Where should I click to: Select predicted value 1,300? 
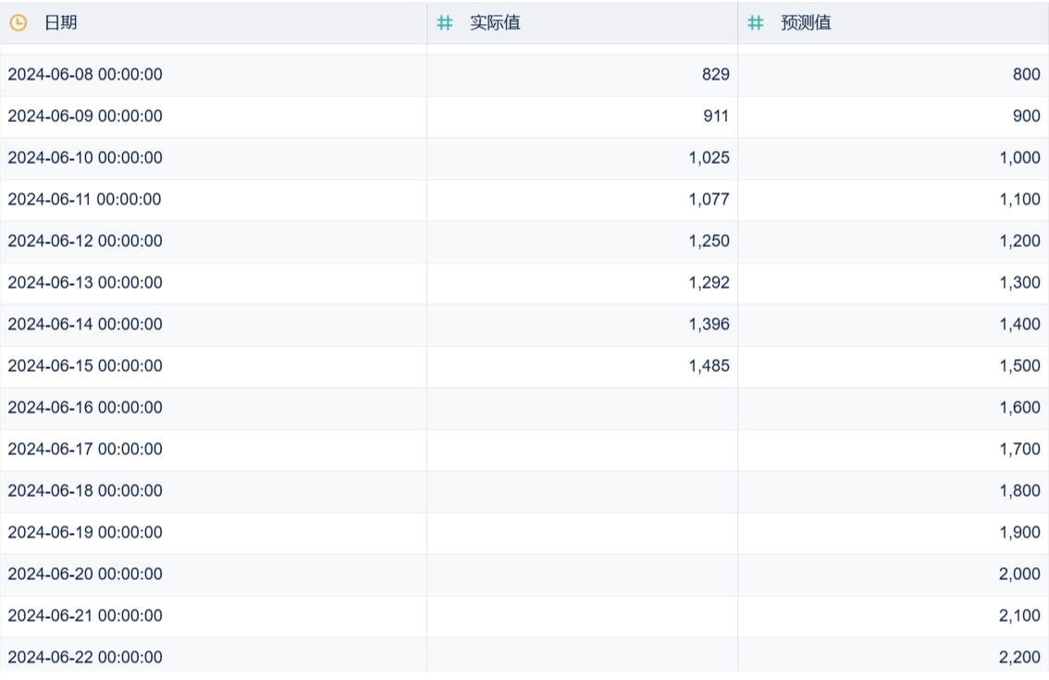[x=1020, y=282]
